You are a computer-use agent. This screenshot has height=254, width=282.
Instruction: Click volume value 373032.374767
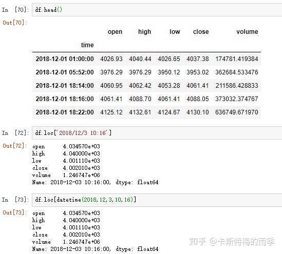click(x=237, y=99)
